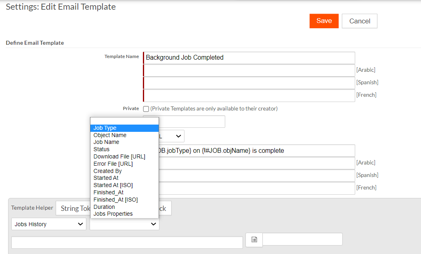421x254 pixels.
Task: Switch to the String Tokens helper tab
Action: pos(73,208)
